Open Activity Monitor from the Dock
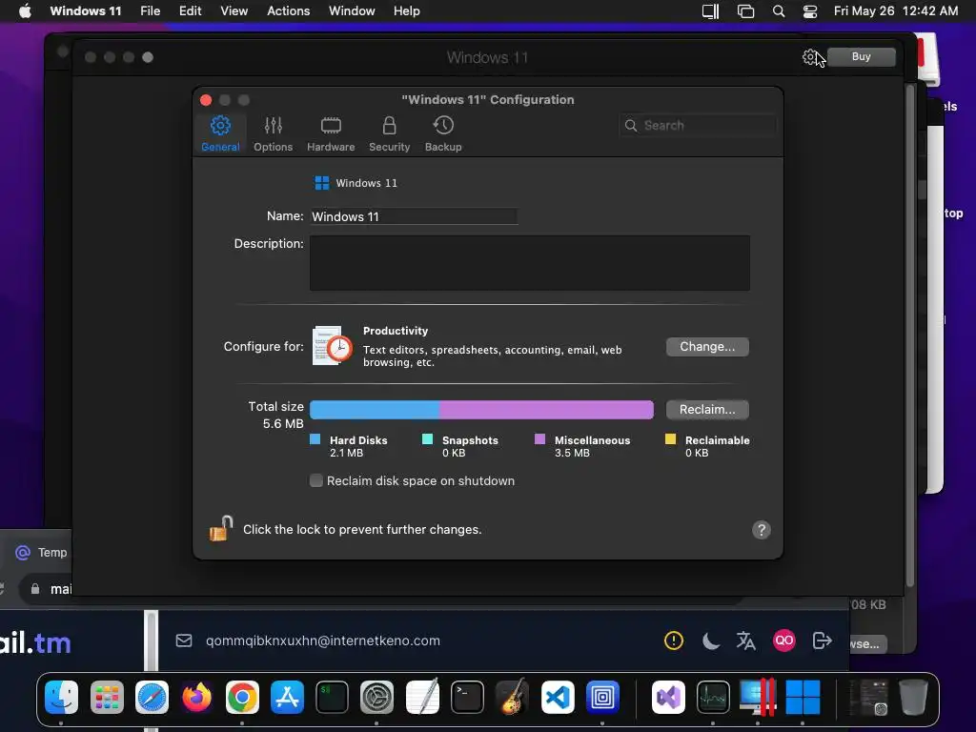 click(x=713, y=697)
